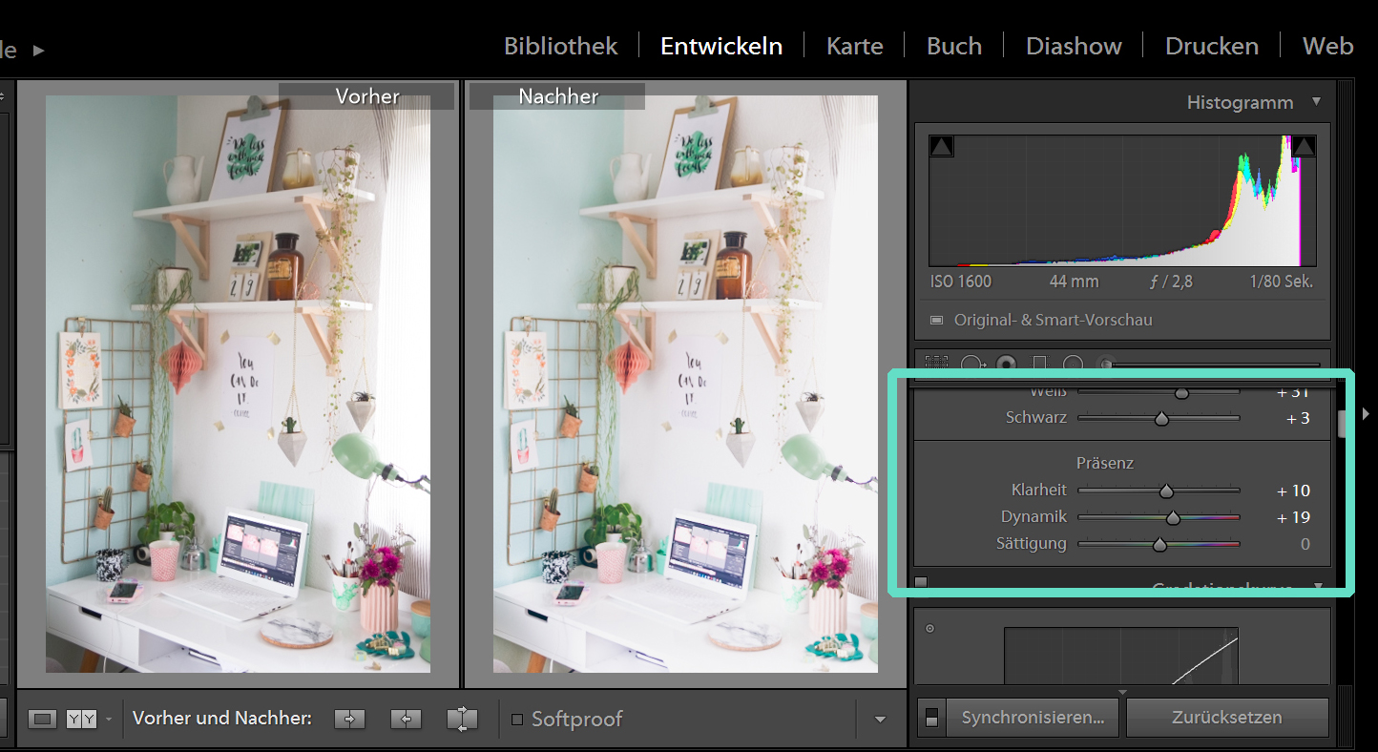Collapse the Histogramm panel triangle

point(1317,102)
